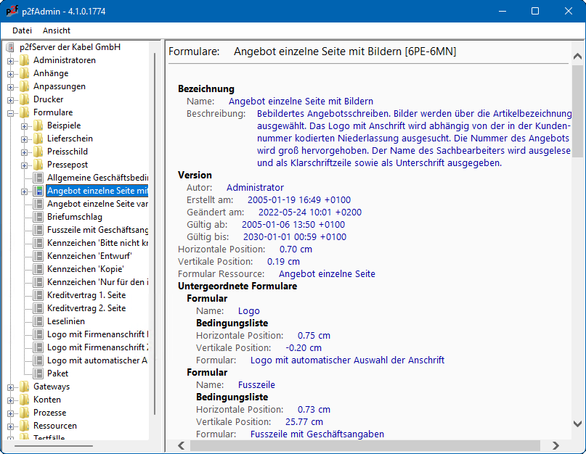Screen dimensions: 586x454
Task: Expand the Anhänge tree node
Action: coord(11,73)
